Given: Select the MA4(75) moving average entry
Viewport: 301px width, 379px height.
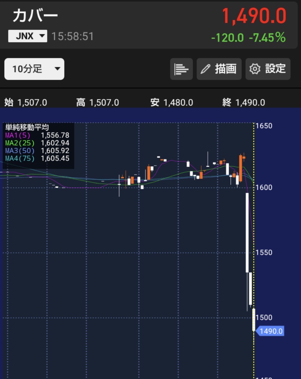Looking at the screenshot, I should pyautogui.click(x=37, y=158).
